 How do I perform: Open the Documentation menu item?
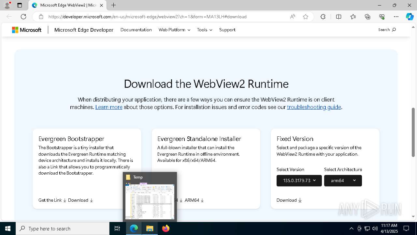136,30
